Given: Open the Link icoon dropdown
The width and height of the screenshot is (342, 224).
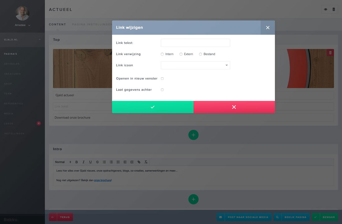Looking at the screenshot, I should [195, 65].
